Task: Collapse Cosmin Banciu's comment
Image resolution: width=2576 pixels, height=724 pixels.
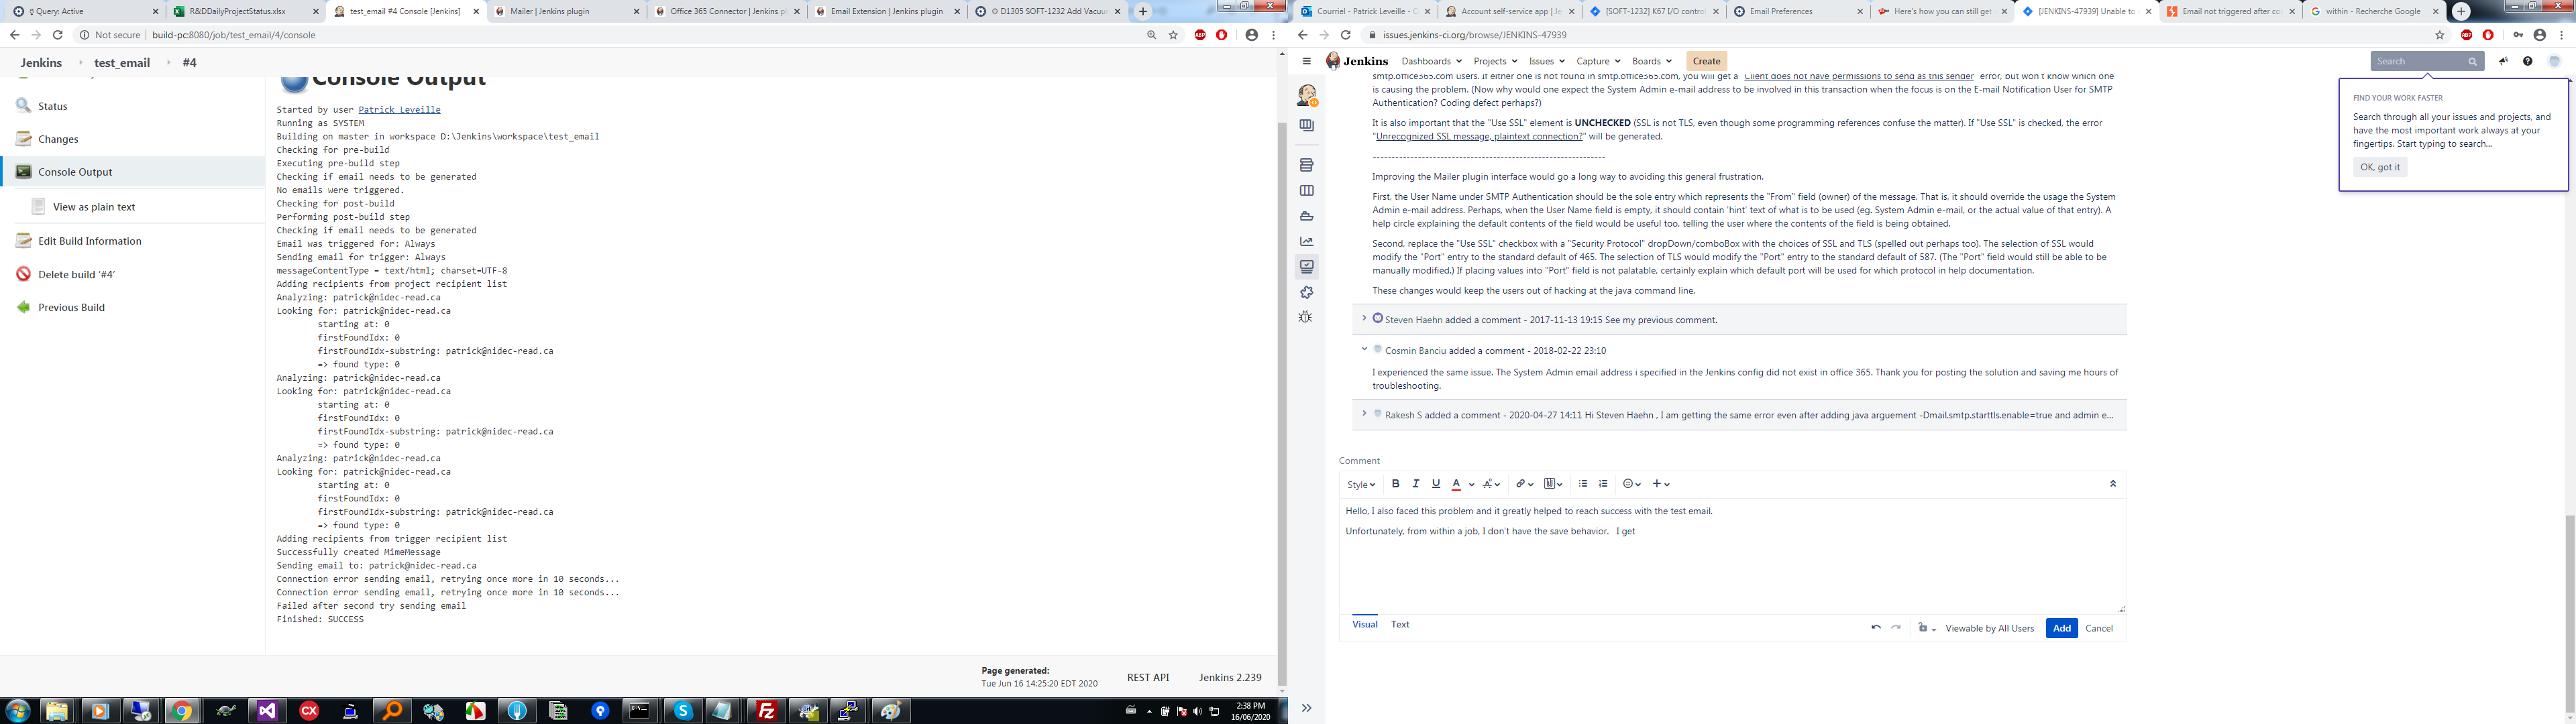Action: click(x=1364, y=350)
